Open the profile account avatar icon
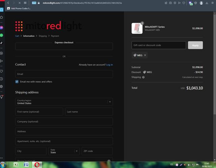Viewport: 216px width, 168px height. (x=201, y=3)
